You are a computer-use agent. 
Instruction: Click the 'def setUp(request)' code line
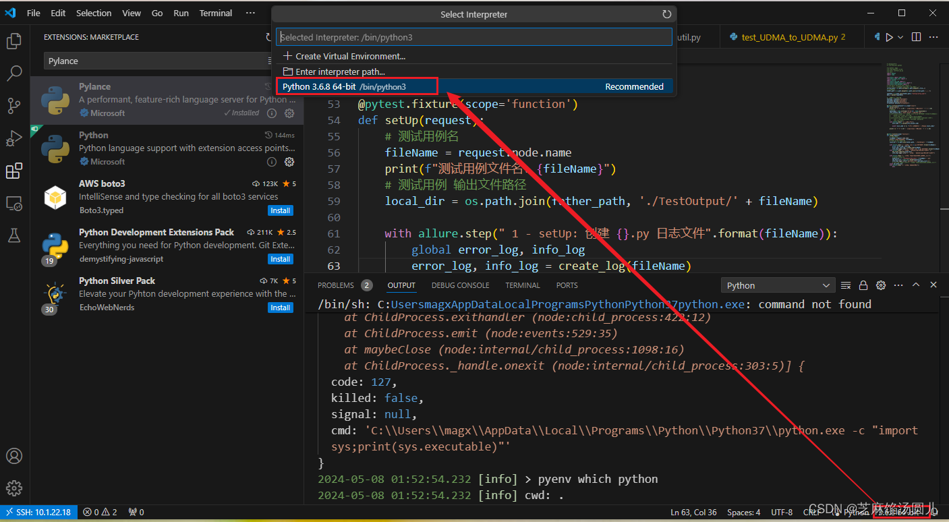[x=421, y=120]
